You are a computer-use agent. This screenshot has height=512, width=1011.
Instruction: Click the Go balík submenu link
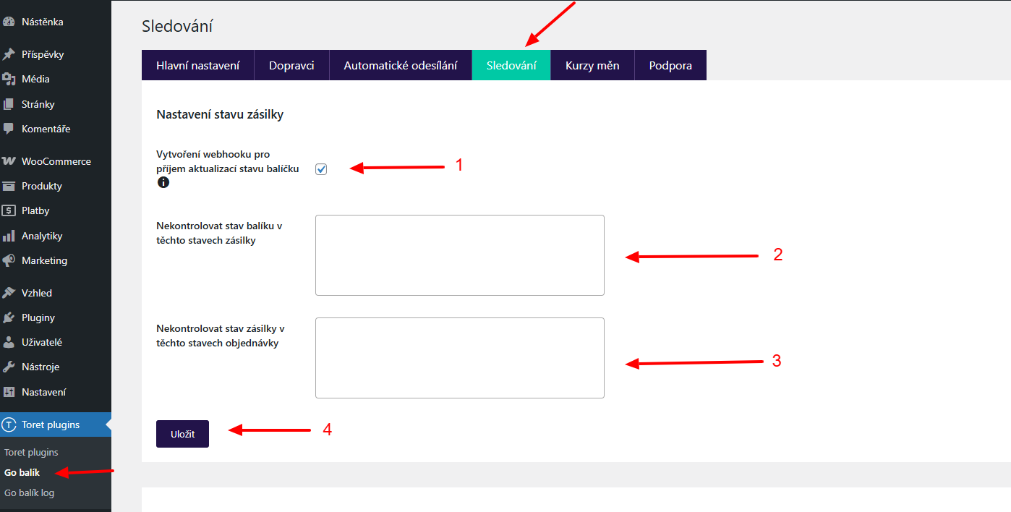tap(22, 472)
